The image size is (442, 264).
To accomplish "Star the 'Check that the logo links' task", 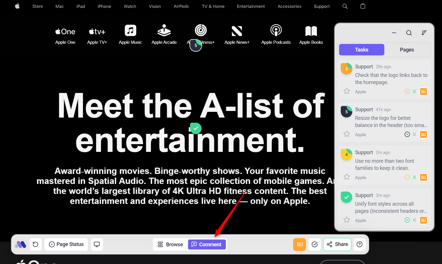I will pyautogui.click(x=347, y=91).
